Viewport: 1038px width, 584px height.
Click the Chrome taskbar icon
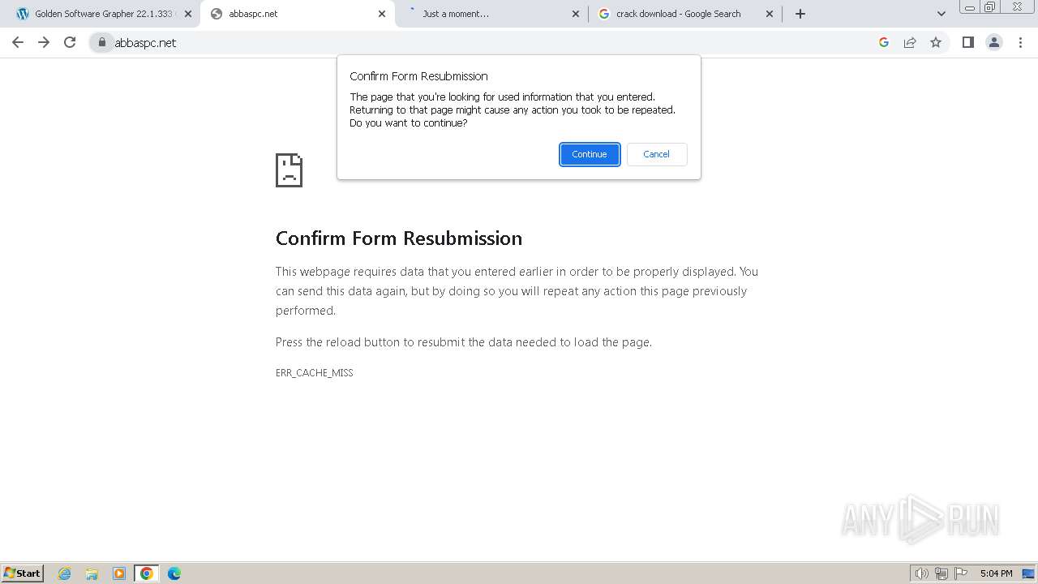click(x=147, y=573)
